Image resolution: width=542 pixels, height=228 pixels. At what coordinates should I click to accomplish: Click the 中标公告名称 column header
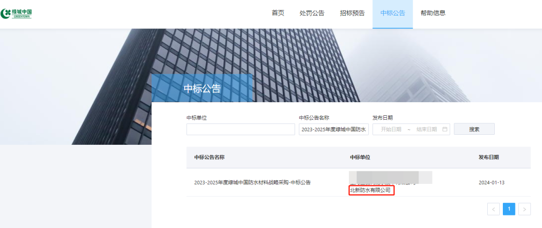pyautogui.click(x=209, y=157)
